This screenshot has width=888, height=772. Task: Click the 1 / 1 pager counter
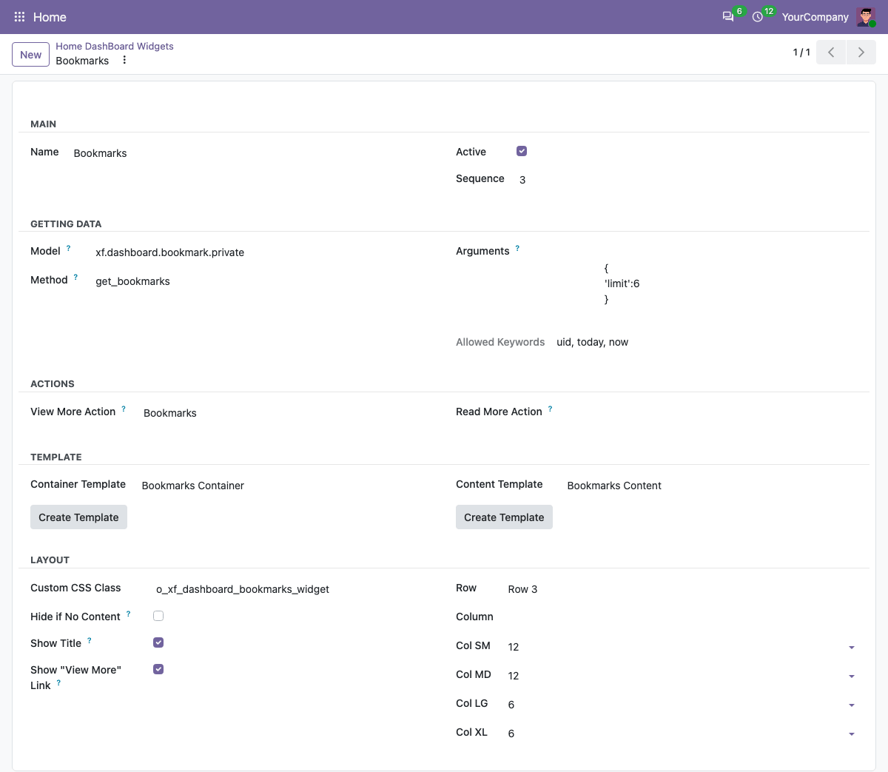[x=801, y=53]
